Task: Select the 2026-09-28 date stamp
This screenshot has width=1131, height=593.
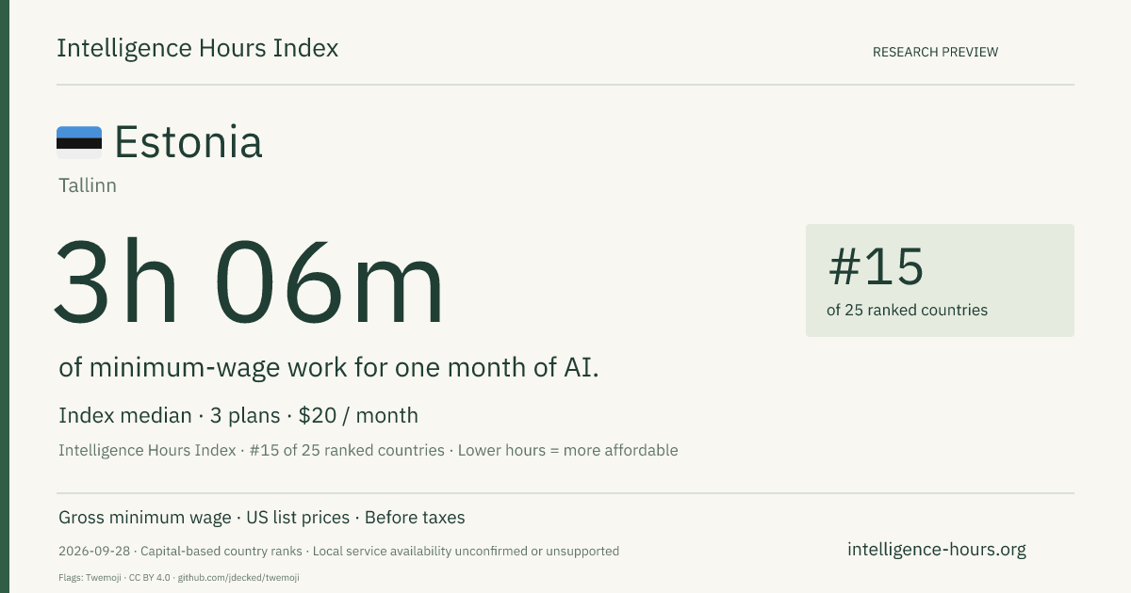Action: pyautogui.click(x=94, y=551)
